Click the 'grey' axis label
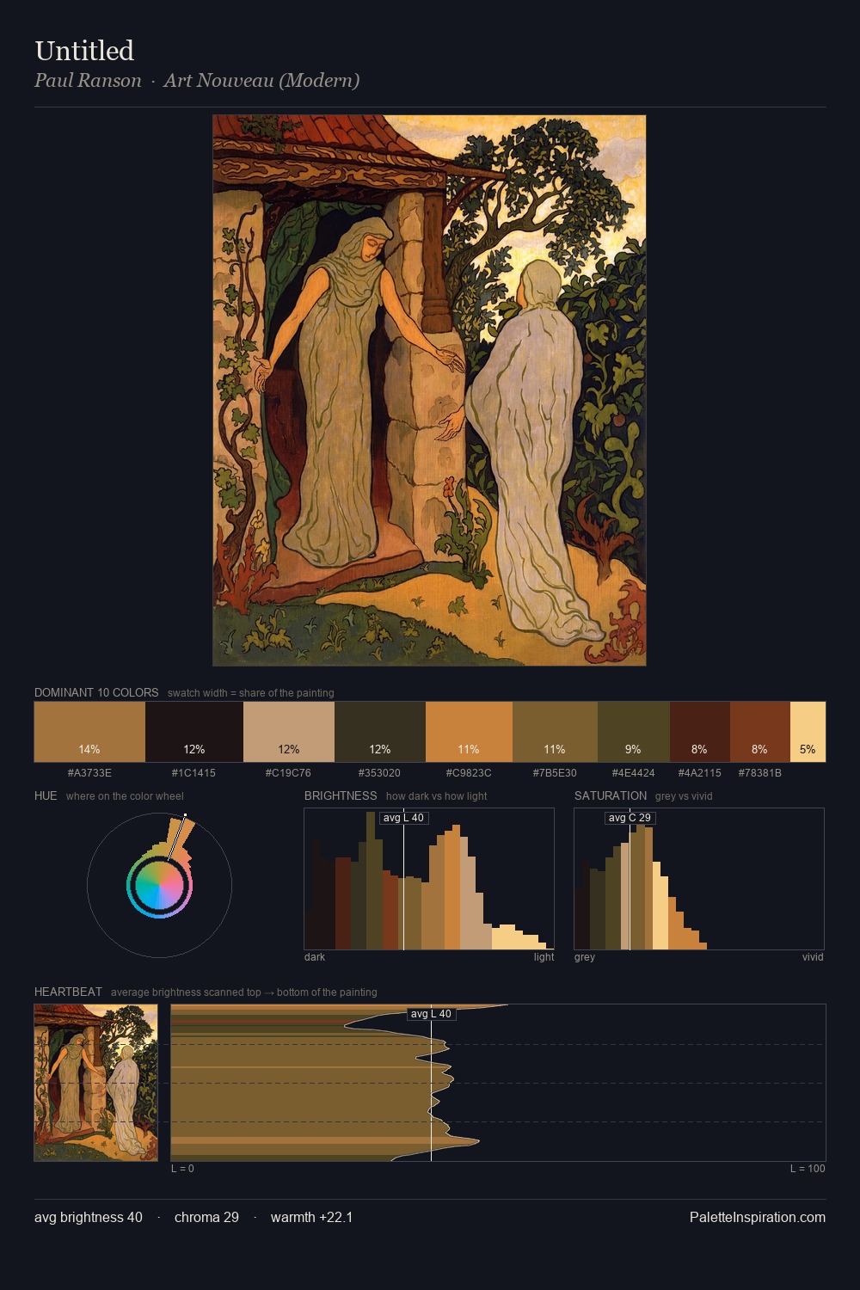This screenshot has width=860, height=1290. coord(585,957)
